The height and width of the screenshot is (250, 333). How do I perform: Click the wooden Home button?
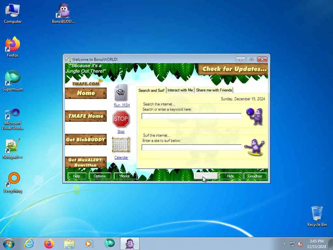tap(86, 93)
